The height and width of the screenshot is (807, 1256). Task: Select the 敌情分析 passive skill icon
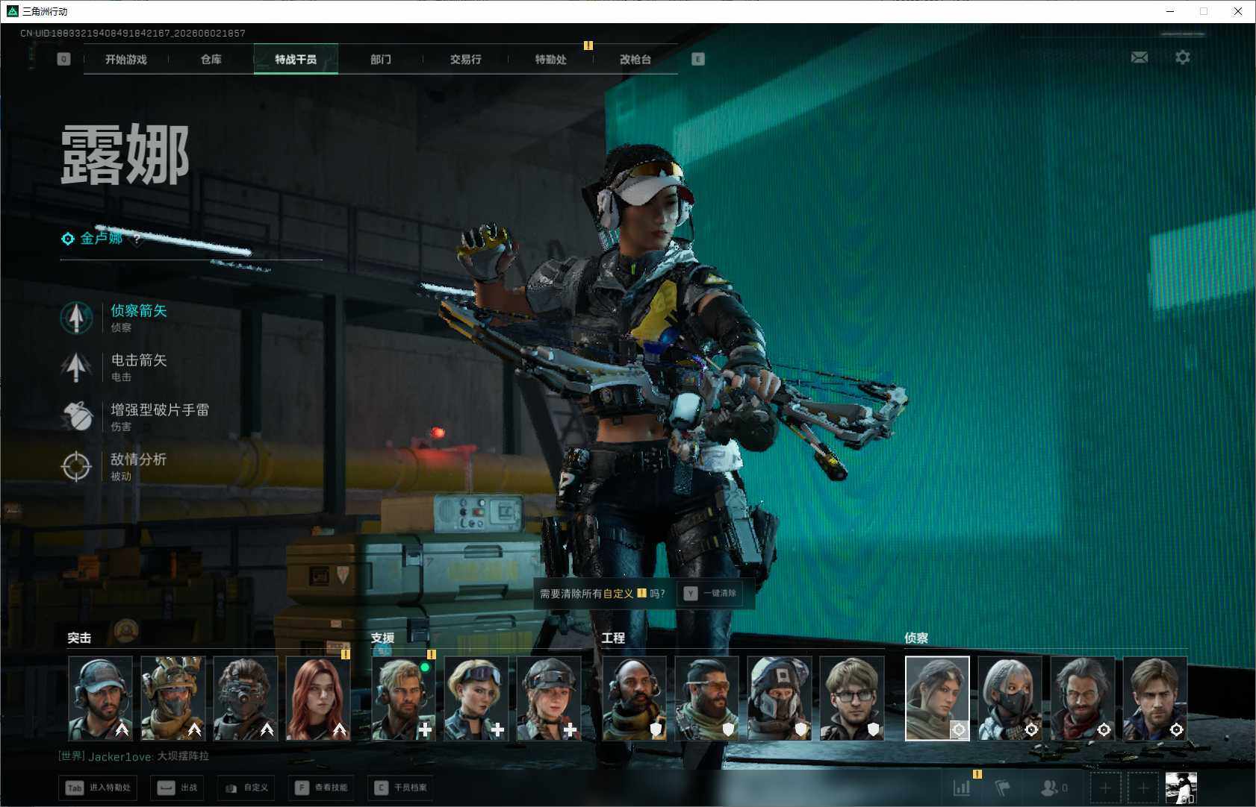click(76, 466)
